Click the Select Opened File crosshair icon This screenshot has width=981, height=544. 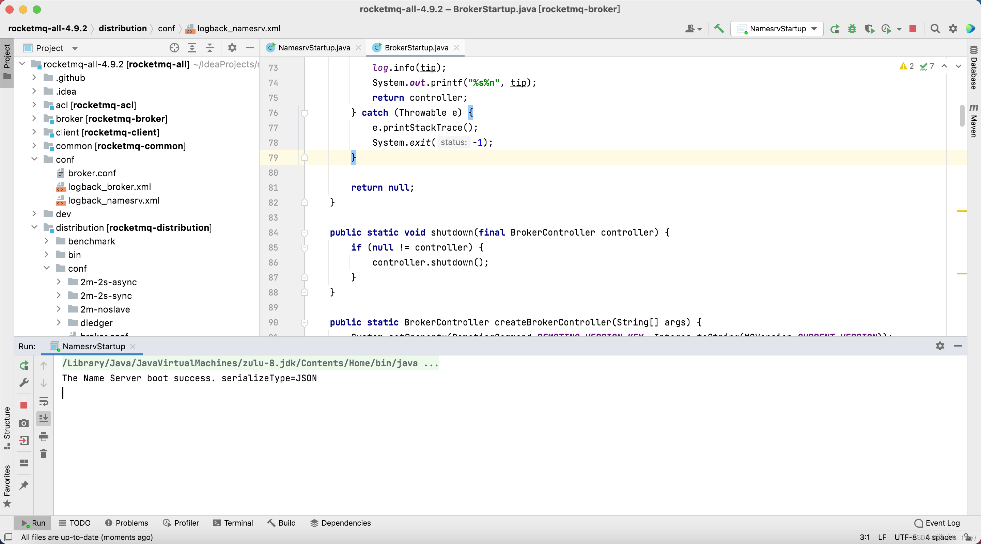(174, 48)
